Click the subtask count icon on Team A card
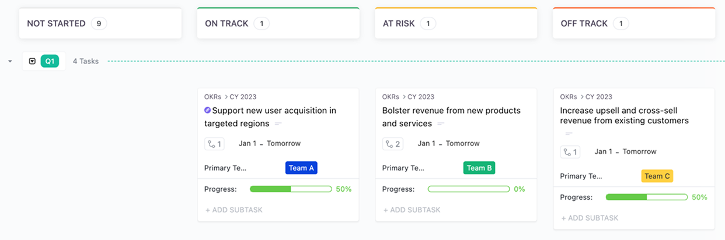 click(x=214, y=144)
